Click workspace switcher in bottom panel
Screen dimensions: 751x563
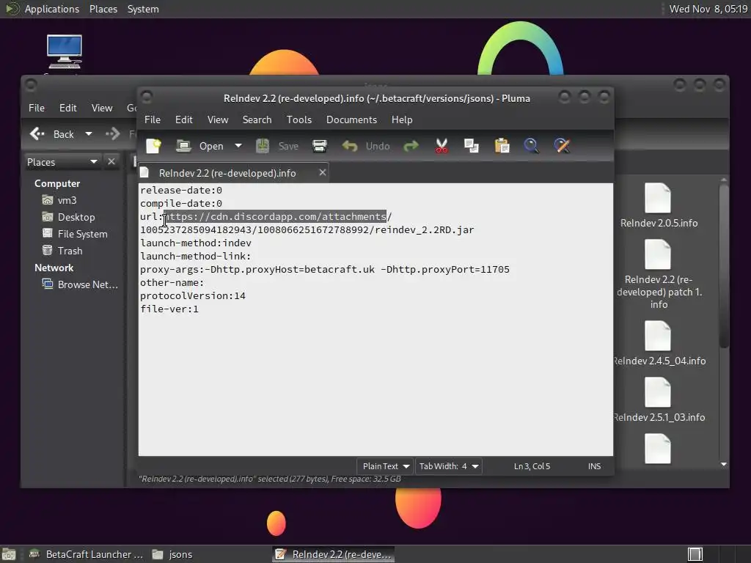(x=695, y=554)
